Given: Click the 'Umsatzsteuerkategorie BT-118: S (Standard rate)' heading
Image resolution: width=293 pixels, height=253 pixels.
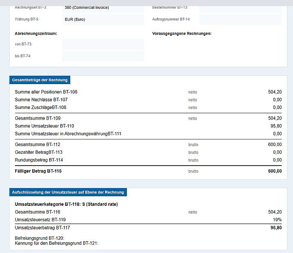Looking at the screenshot, I should [x=66, y=204].
